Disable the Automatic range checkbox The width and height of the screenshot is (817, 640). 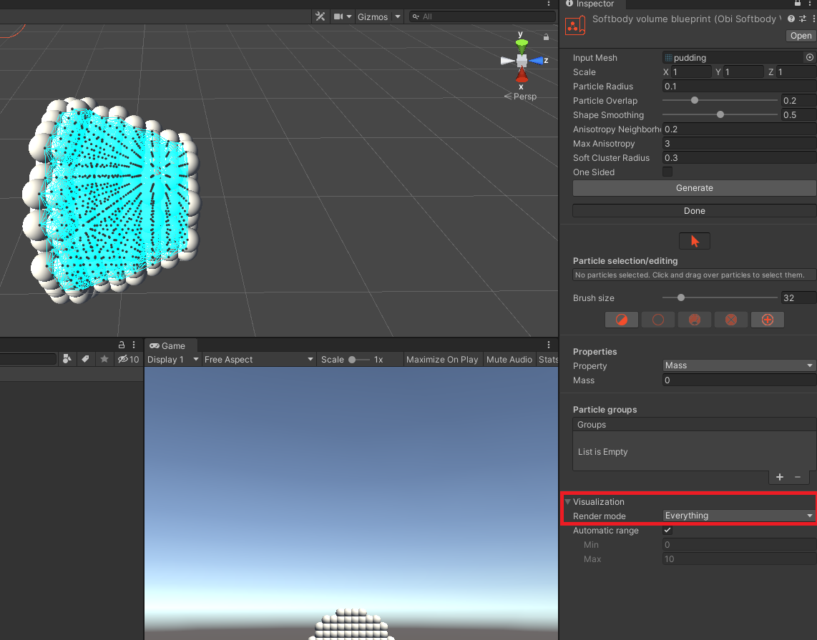pos(667,530)
